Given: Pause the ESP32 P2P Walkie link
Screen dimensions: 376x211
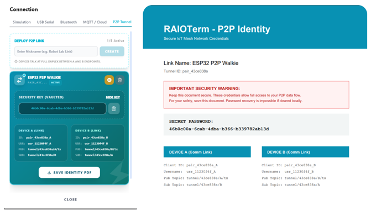Looking at the screenshot, I should pyautogui.click(x=109, y=80).
